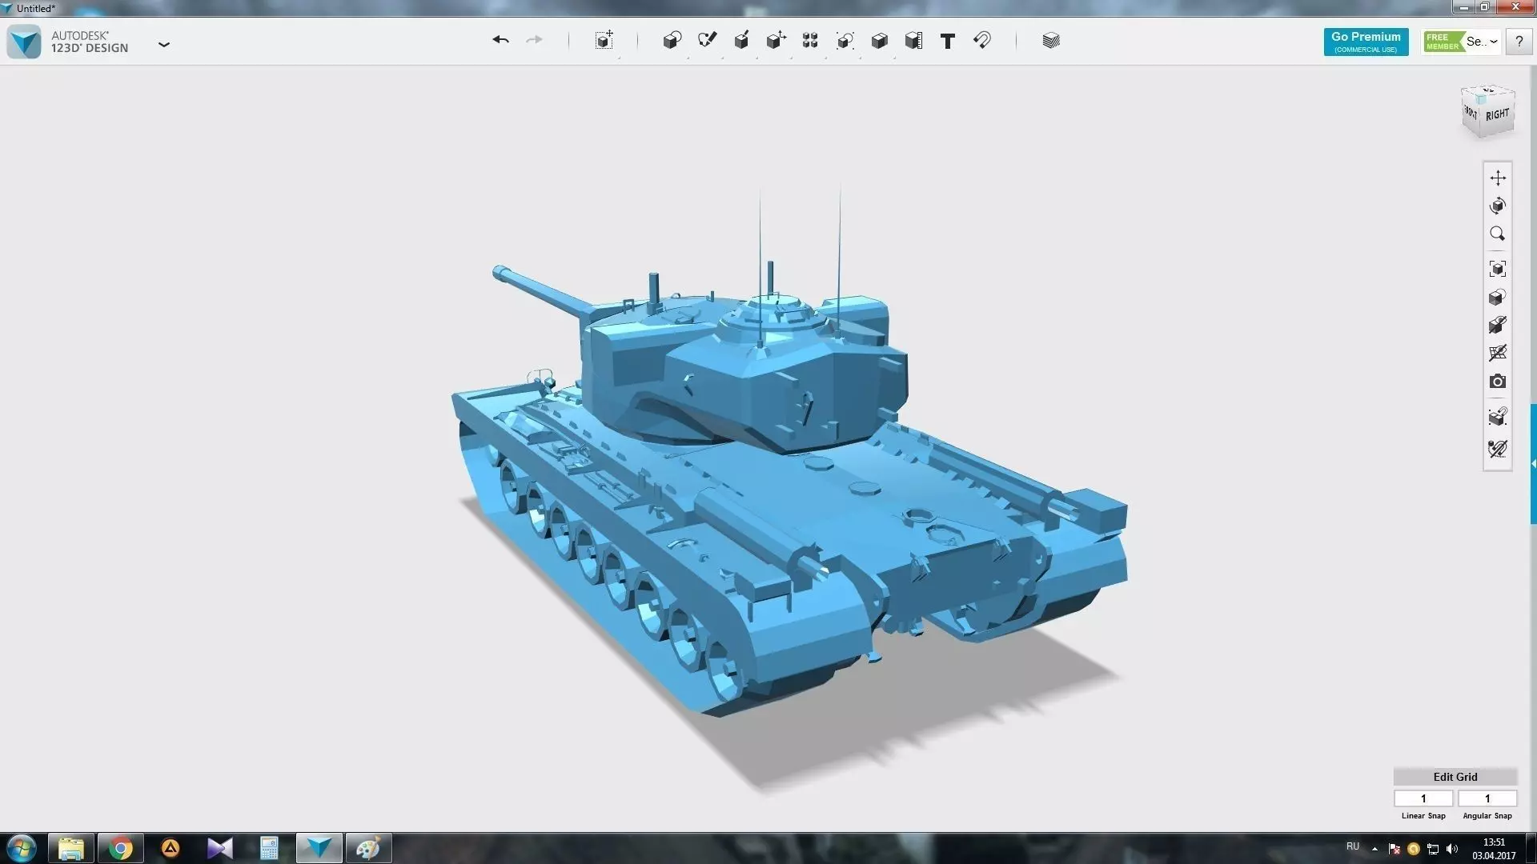1537x864 pixels.
Task: Toggle grid visibility in navigation bar
Action: 1498,353
